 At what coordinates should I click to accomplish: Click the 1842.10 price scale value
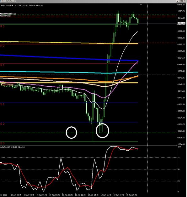[181, 98]
